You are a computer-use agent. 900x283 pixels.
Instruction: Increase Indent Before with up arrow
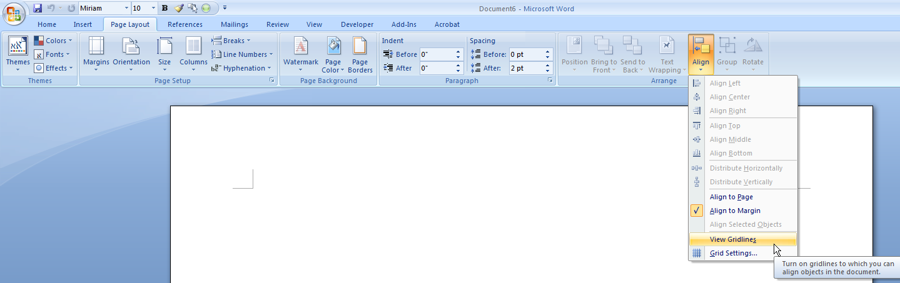(458, 52)
